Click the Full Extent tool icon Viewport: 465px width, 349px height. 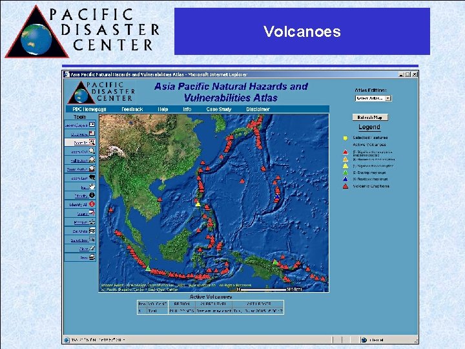[x=92, y=160]
